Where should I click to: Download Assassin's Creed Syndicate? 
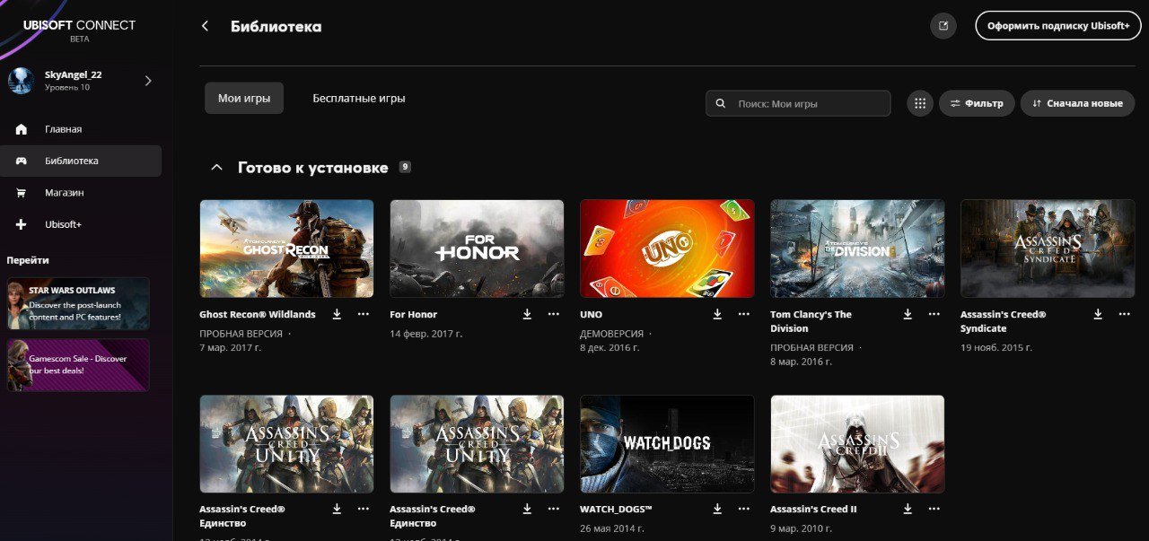pos(1098,314)
